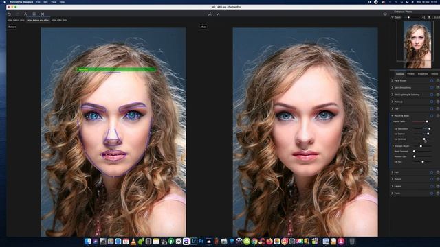The image size is (440, 247).
Task: Click the list-style toolbar icon beside the X
Action: point(34,14)
